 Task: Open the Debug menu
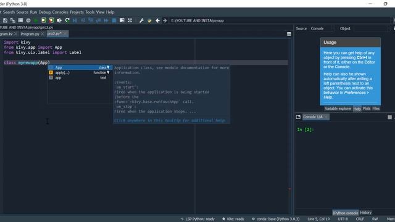44,12
